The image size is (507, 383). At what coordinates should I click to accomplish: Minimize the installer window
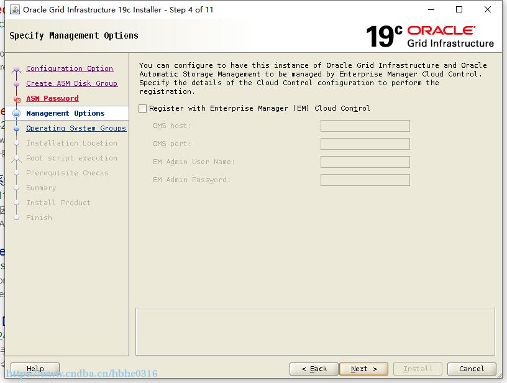point(431,10)
